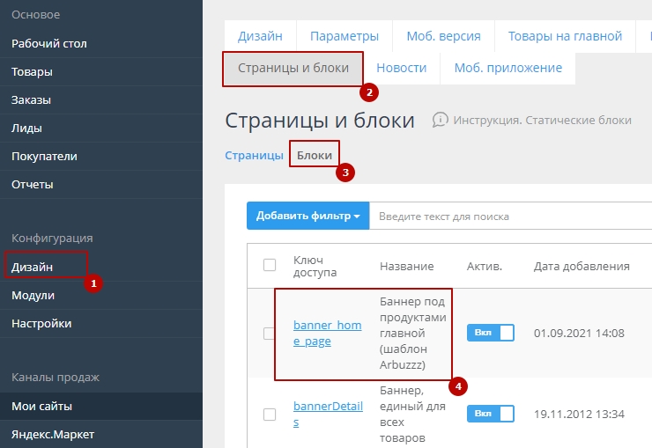Switch to the Страницы и блоки tab
The image size is (652, 448).
pos(293,68)
